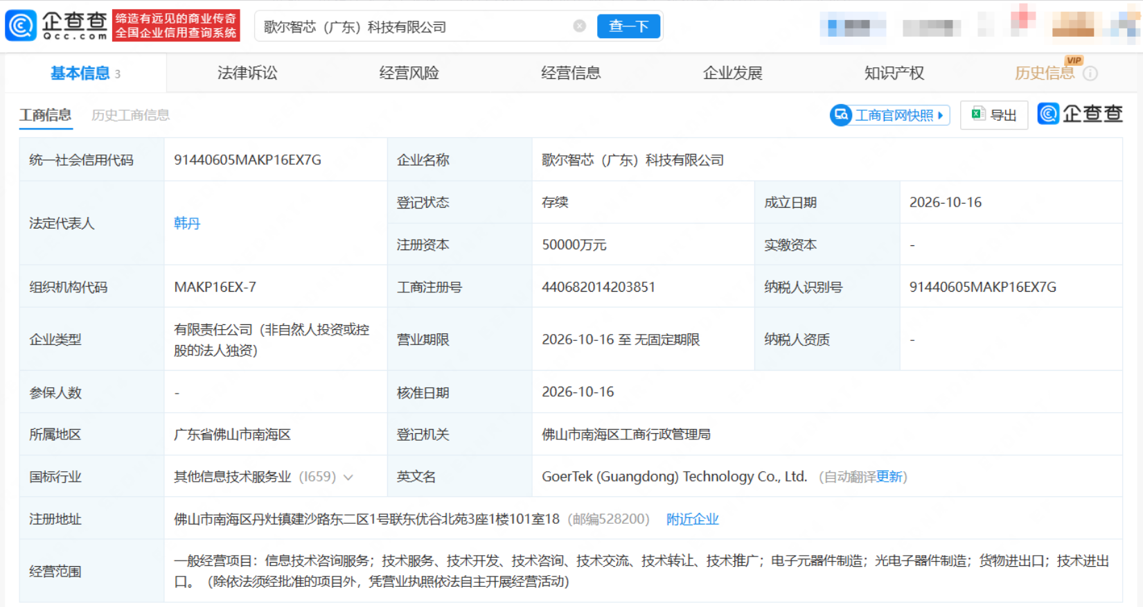Click the taxpayer ID 91440605MAKP16EX7G value
The image size is (1143, 607).
[x=983, y=287]
